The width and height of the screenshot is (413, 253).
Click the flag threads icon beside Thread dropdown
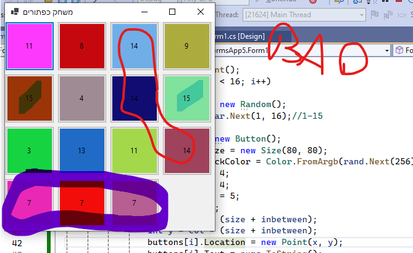[374, 15]
